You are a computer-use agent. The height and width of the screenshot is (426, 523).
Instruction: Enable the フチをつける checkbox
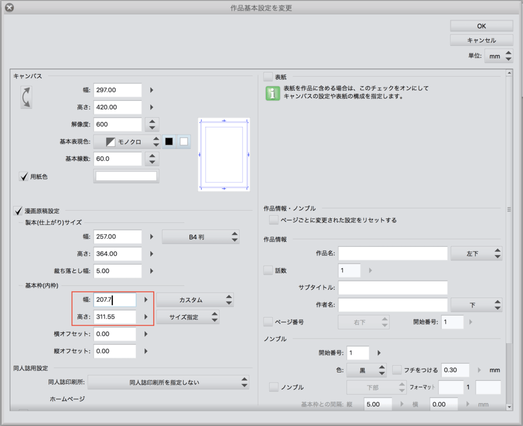pos(397,370)
